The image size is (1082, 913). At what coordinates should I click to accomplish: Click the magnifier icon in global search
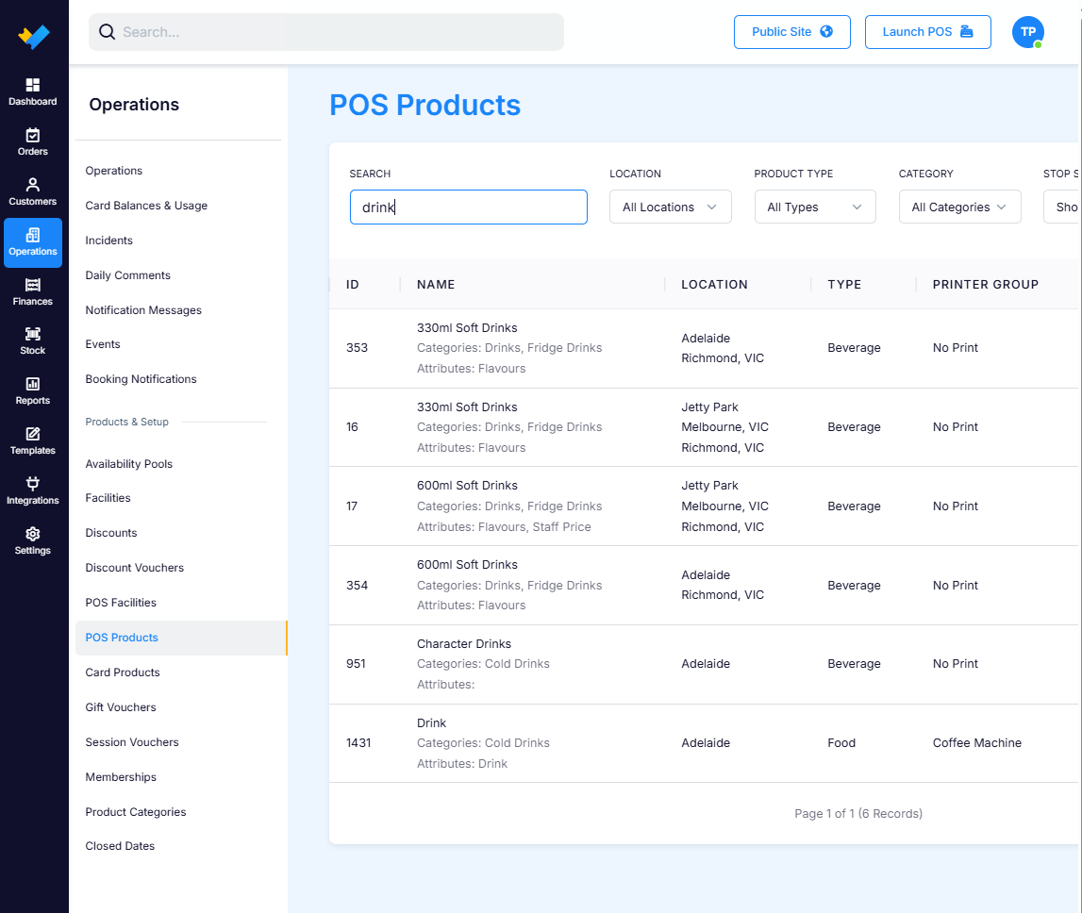tap(107, 32)
